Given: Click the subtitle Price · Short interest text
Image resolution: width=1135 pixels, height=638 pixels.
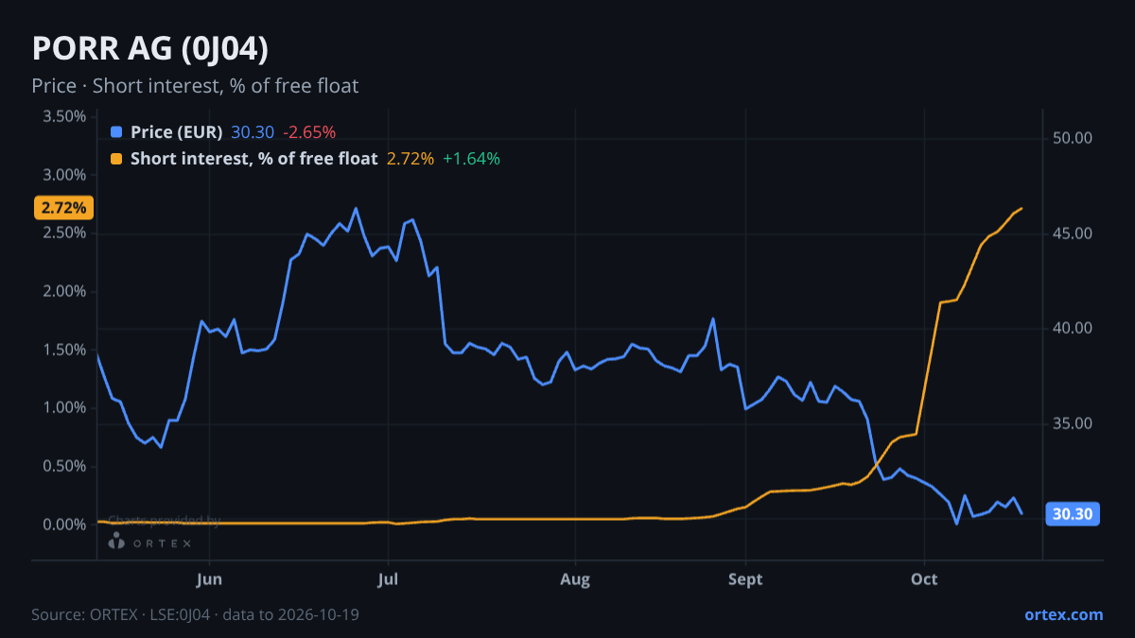Looking at the screenshot, I should [195, 86].
